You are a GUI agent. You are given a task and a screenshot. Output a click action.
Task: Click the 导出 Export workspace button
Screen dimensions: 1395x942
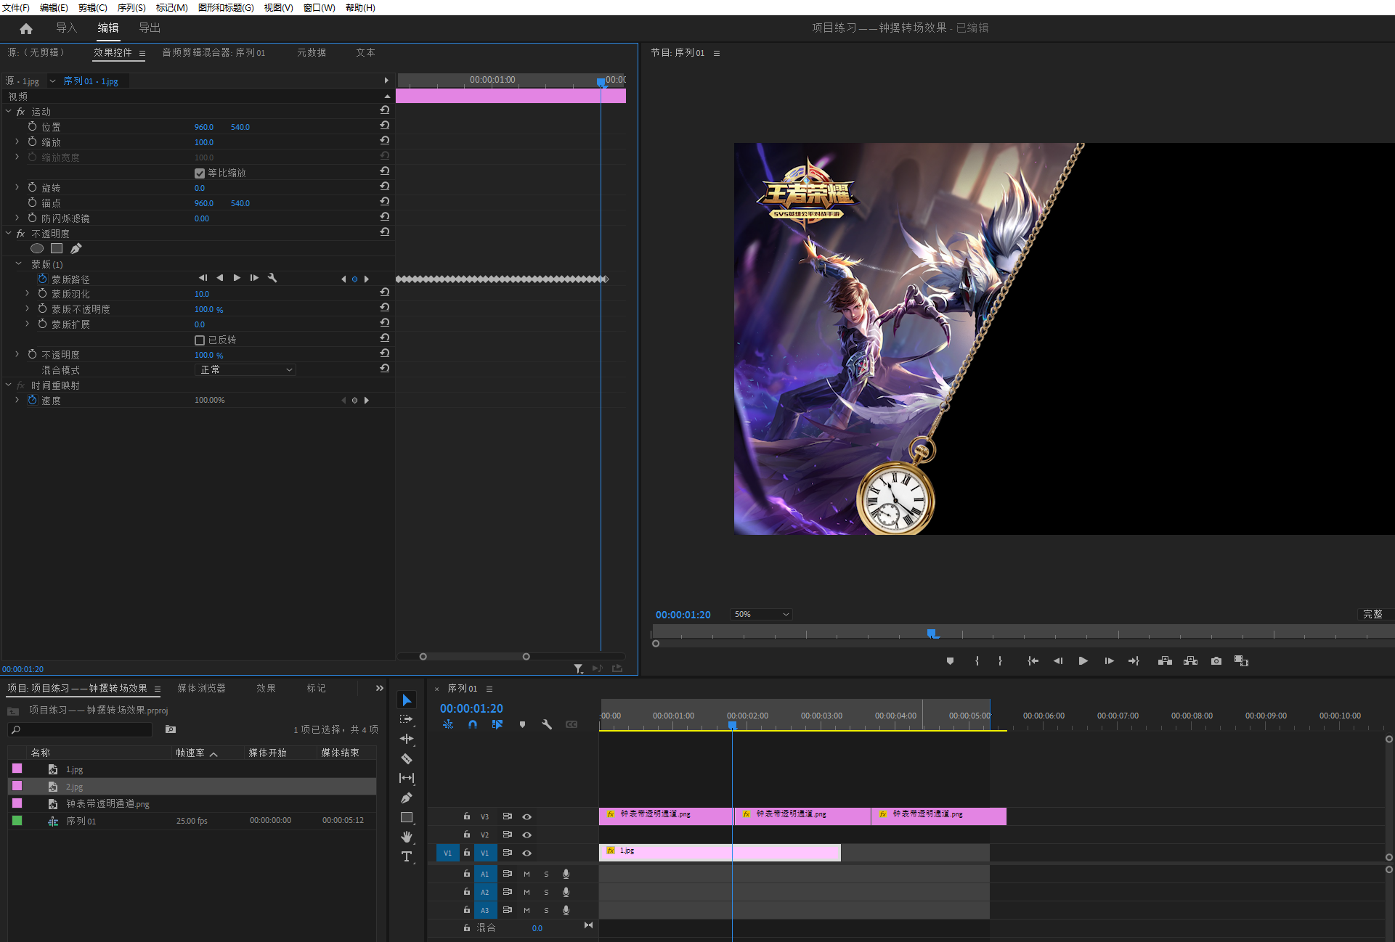click(x=150, y=28)
